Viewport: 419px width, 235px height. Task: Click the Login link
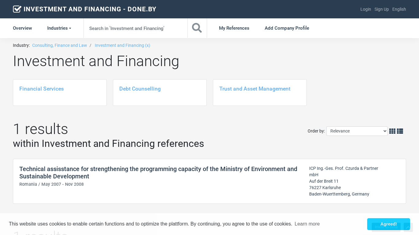pyautogui.click(x=366, y=9)
